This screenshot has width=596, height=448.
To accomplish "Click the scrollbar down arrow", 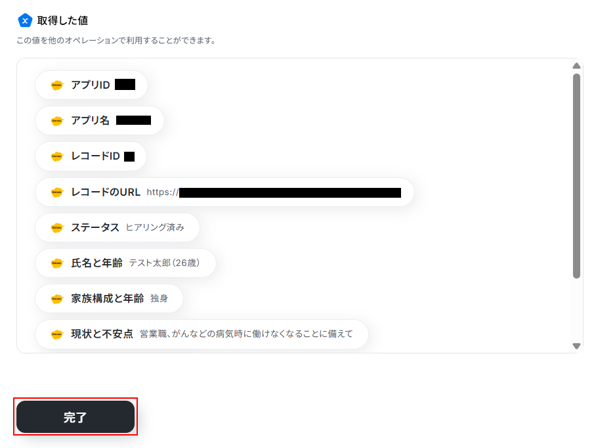I will [x=576, y=346].
